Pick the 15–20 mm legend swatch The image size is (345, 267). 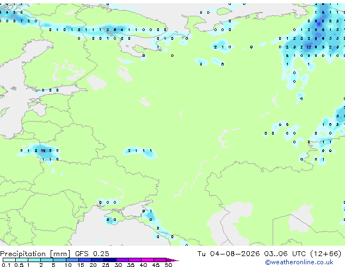[85, 260]
